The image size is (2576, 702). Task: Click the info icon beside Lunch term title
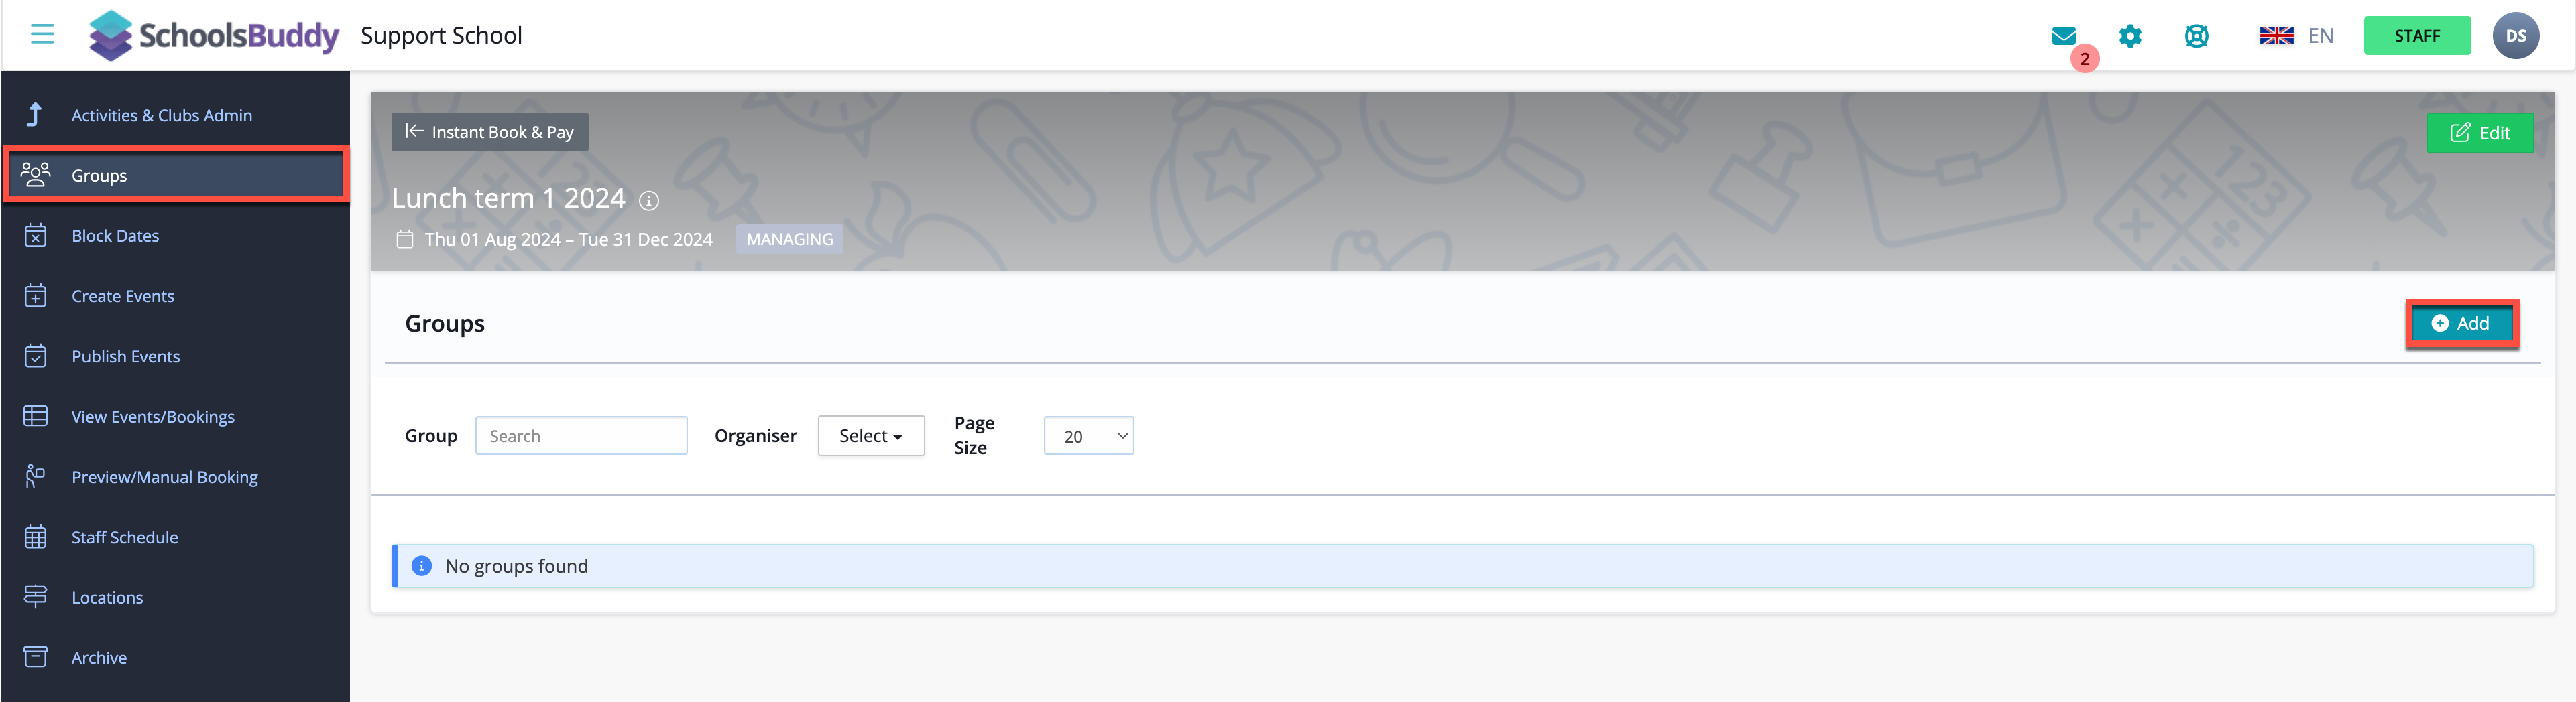649,201
